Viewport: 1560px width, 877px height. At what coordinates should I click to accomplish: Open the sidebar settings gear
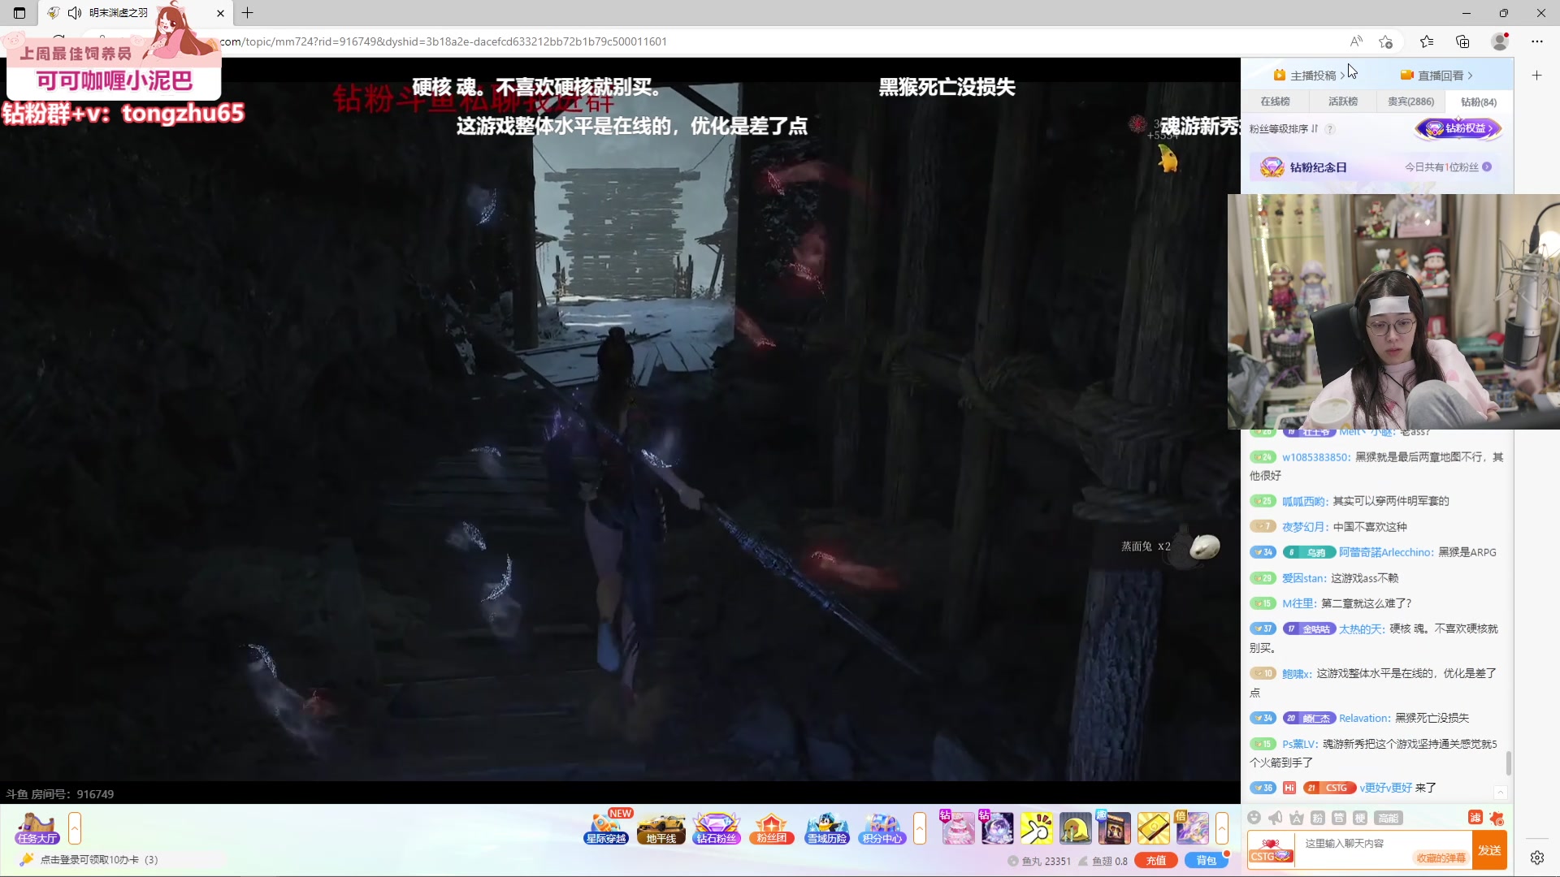point(1537,858)
